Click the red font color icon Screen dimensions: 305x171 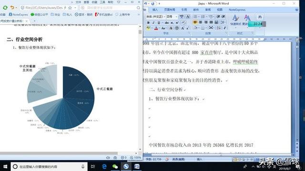[x=156, y=28]
